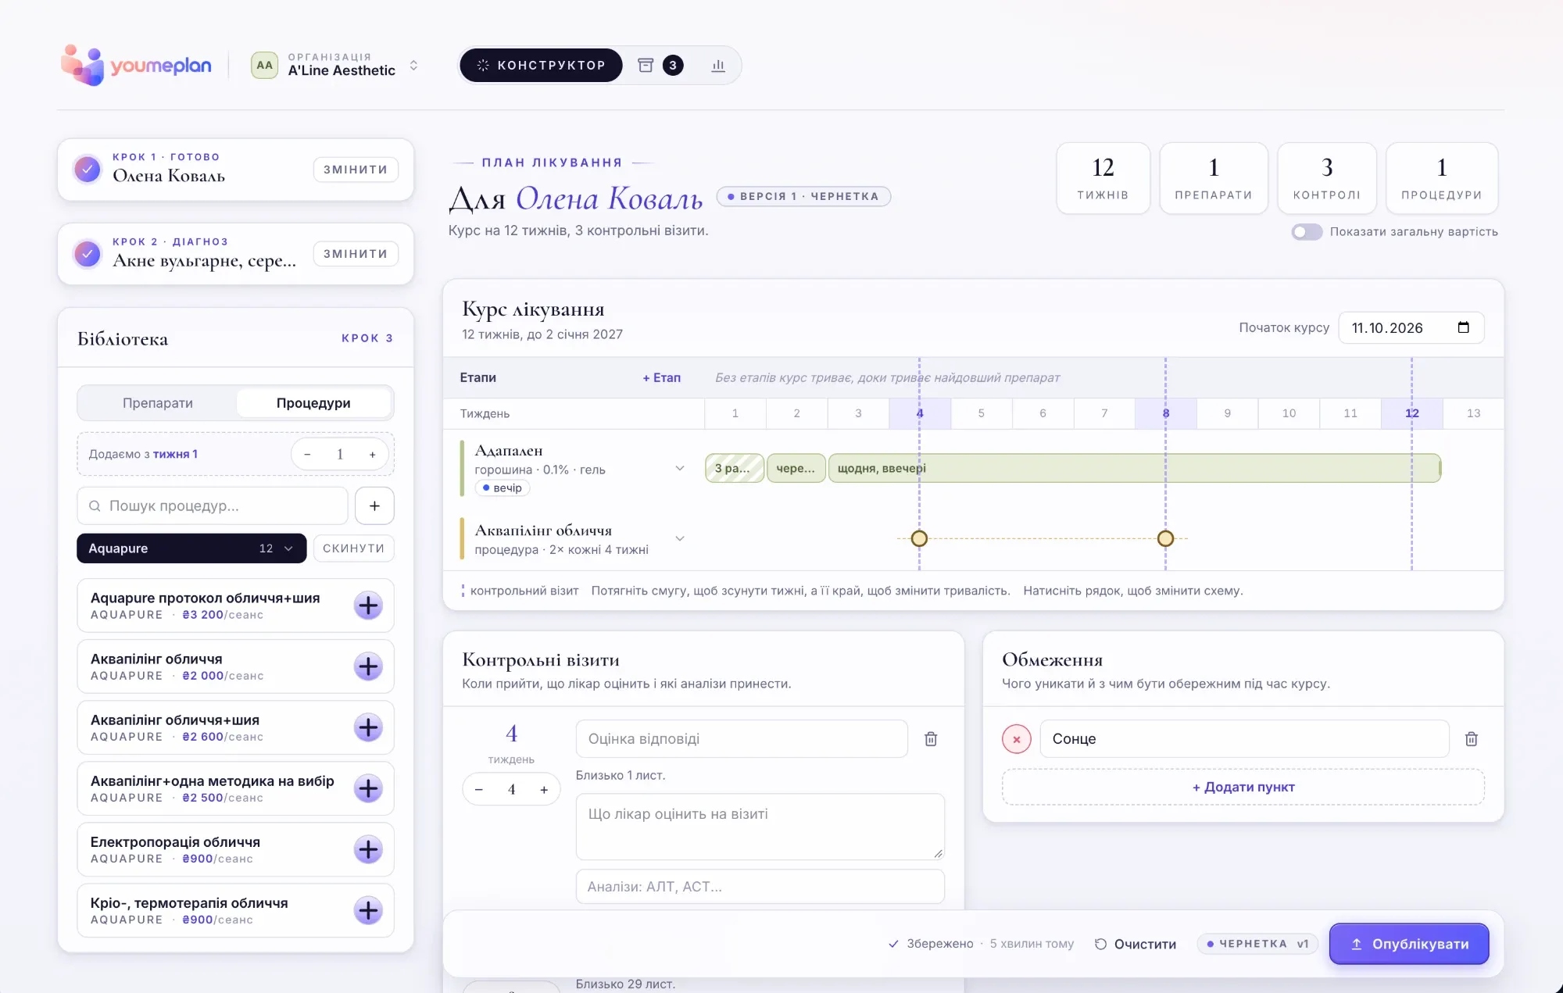Open the bar chart statistics icon
The image size is (1563, 993).
718,66
